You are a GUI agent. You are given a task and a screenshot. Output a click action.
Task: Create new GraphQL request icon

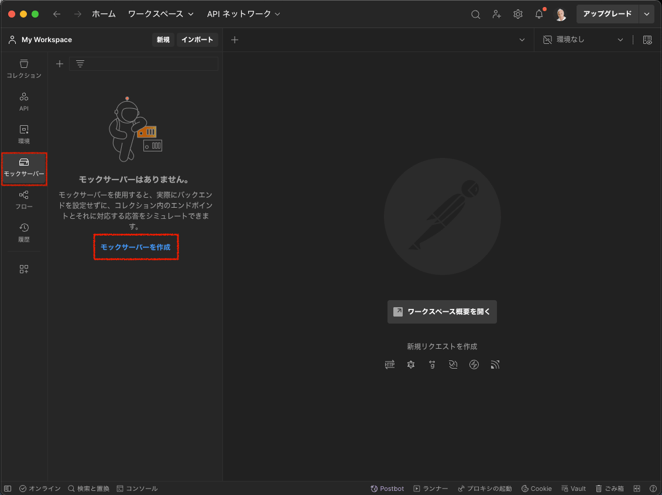(x=411, y=365)
